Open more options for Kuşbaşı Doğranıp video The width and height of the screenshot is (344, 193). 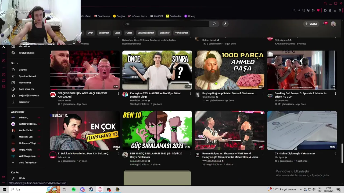pos(263,94)
